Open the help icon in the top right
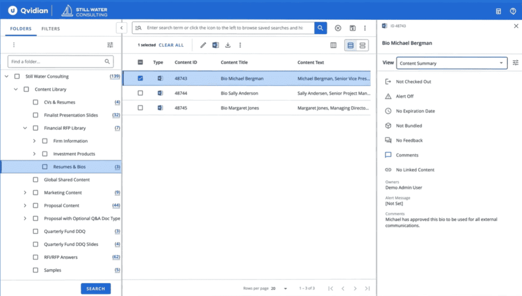This screenshot has width=522, height=296. pos(513,11)
